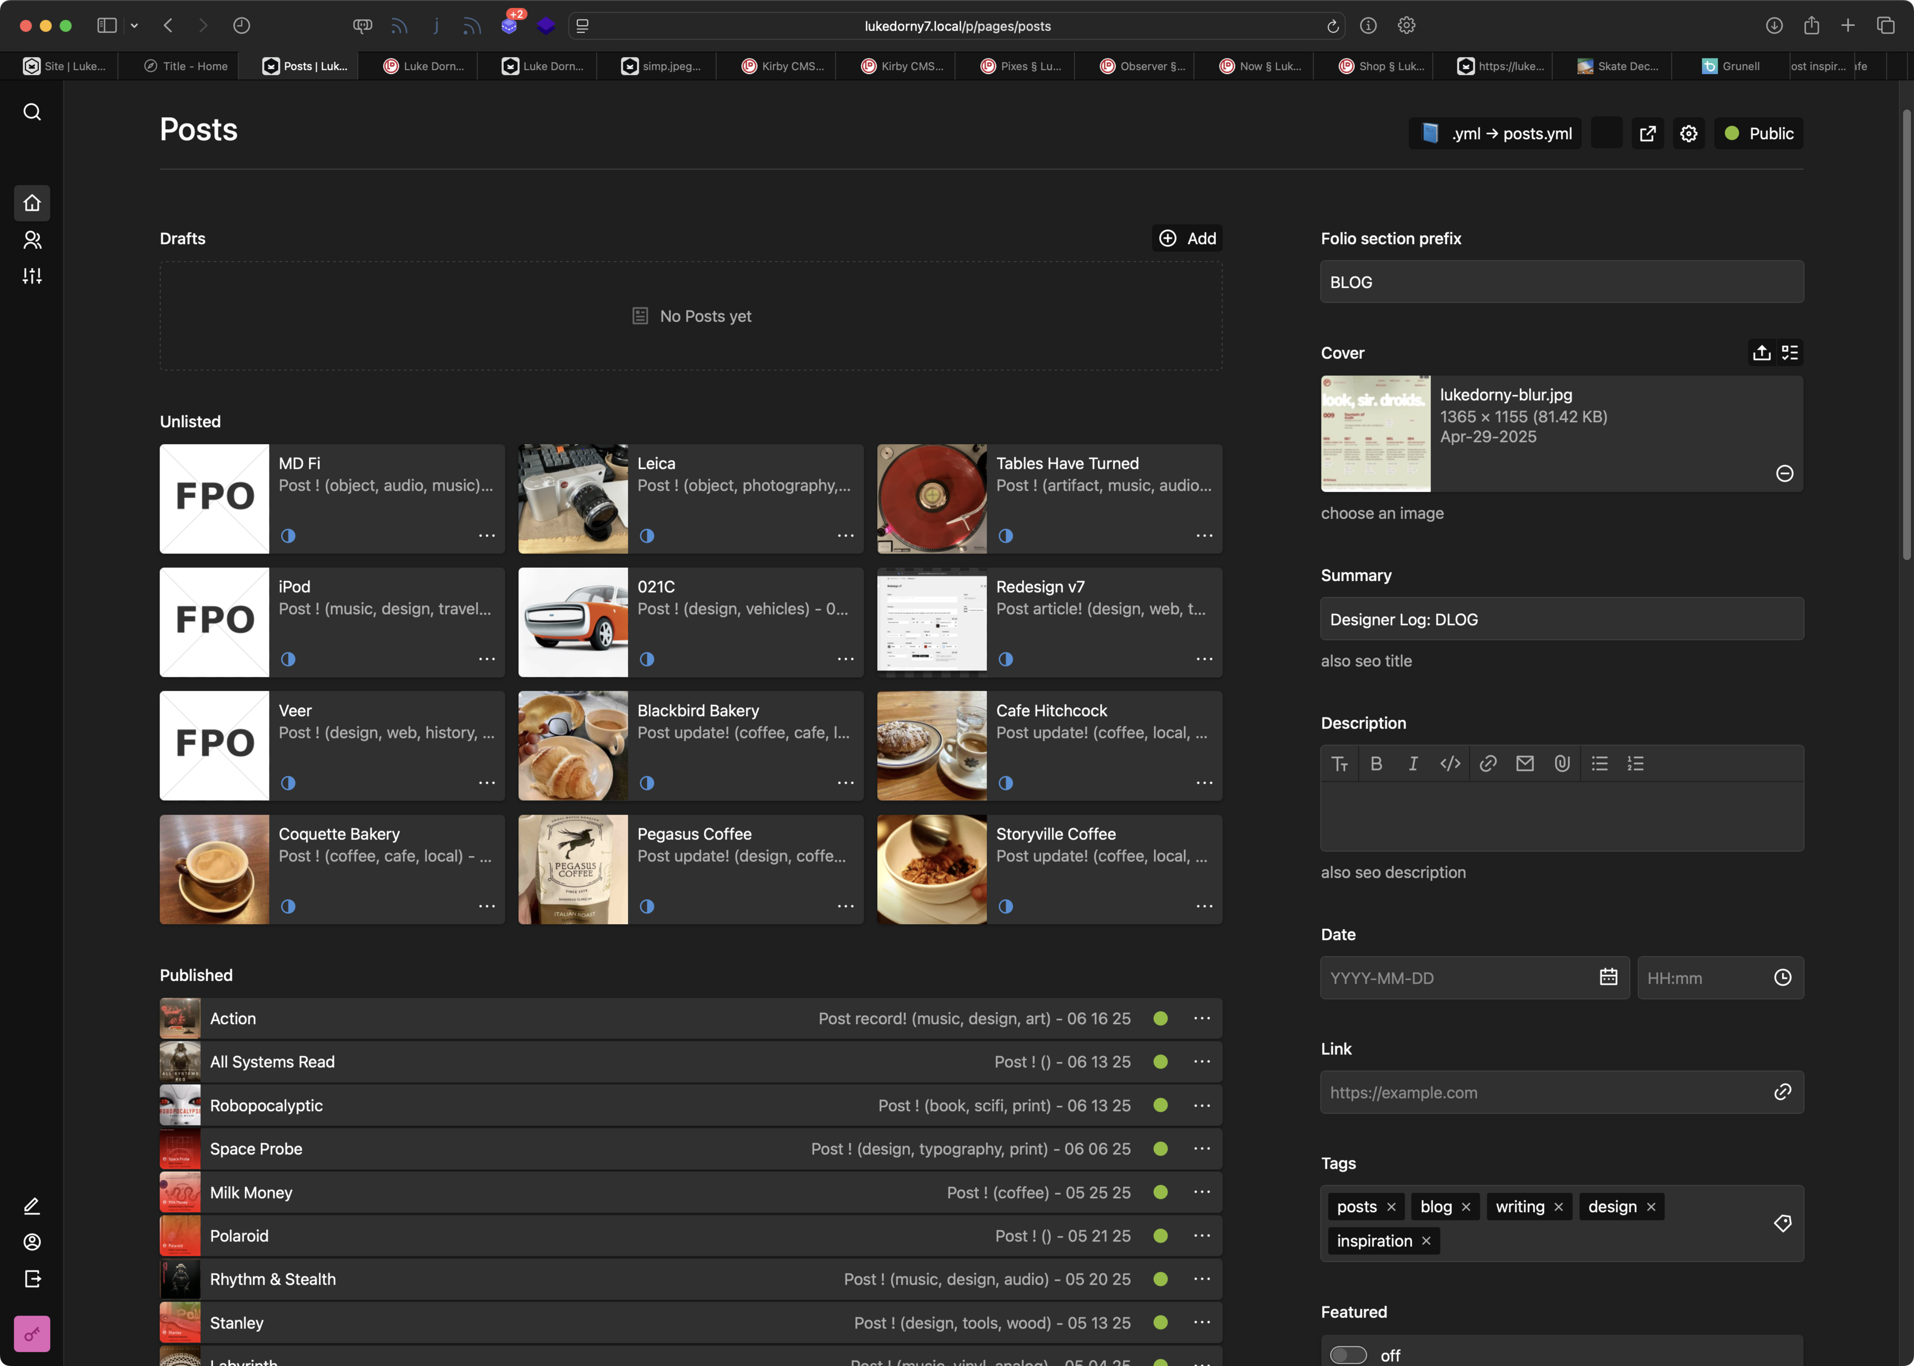Image resolution: width=1914 pixels, height=1366 pixels.
Task: Click the Cover select-file list icon
Action: (x=1789, y=353)
